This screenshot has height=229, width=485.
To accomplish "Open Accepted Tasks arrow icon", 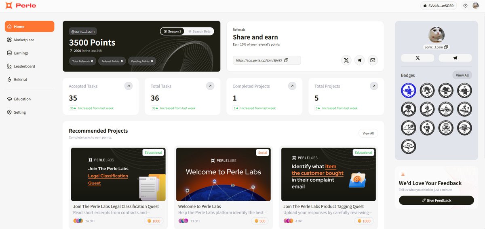I will click(x=128, y=86).
